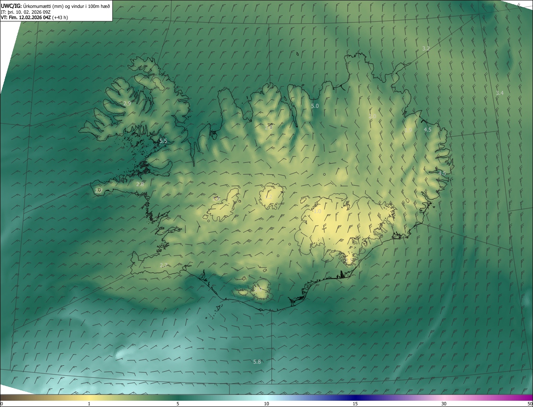Select the color scale tick label "1"
Screen dimensions: 533x407
coord(89,404)
